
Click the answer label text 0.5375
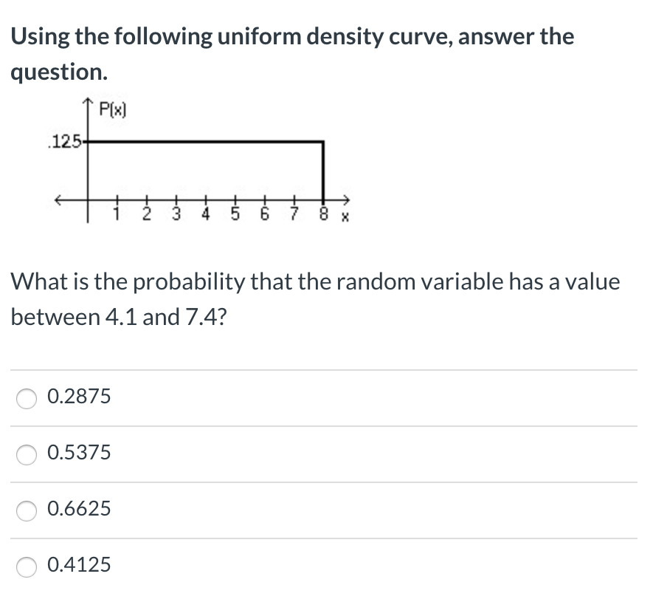79,453
